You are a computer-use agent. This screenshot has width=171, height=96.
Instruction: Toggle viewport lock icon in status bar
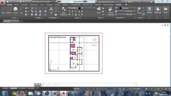(129, 89)
